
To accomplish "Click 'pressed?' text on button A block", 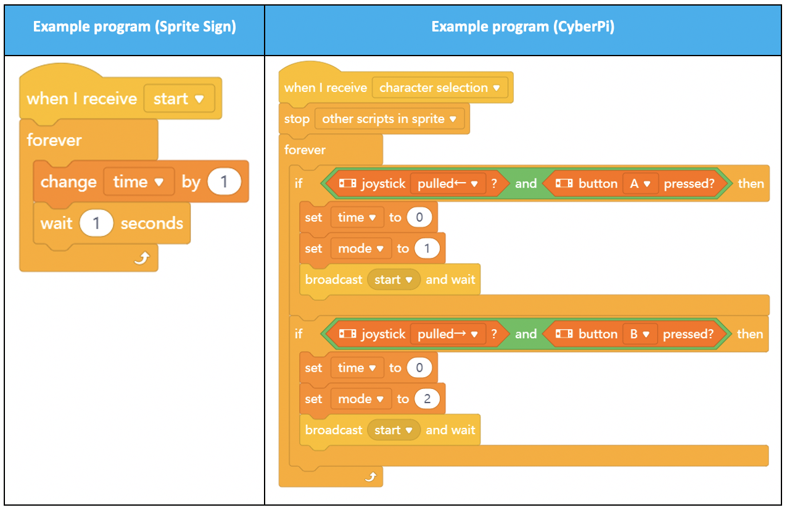I will [x=689, y=183].
